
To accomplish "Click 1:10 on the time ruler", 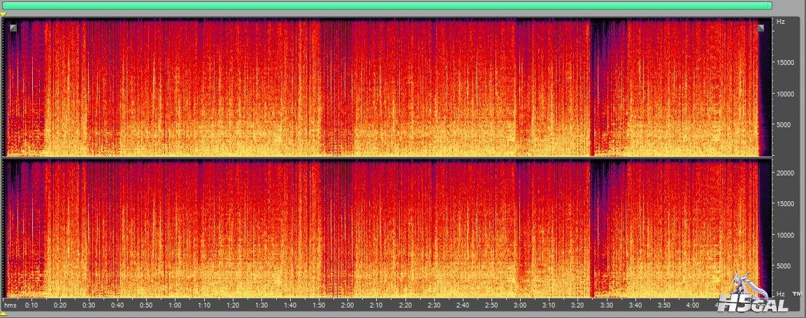I will (204, 305).
